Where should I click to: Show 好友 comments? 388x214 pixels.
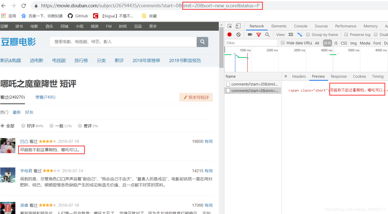click(x=29, y=112)
